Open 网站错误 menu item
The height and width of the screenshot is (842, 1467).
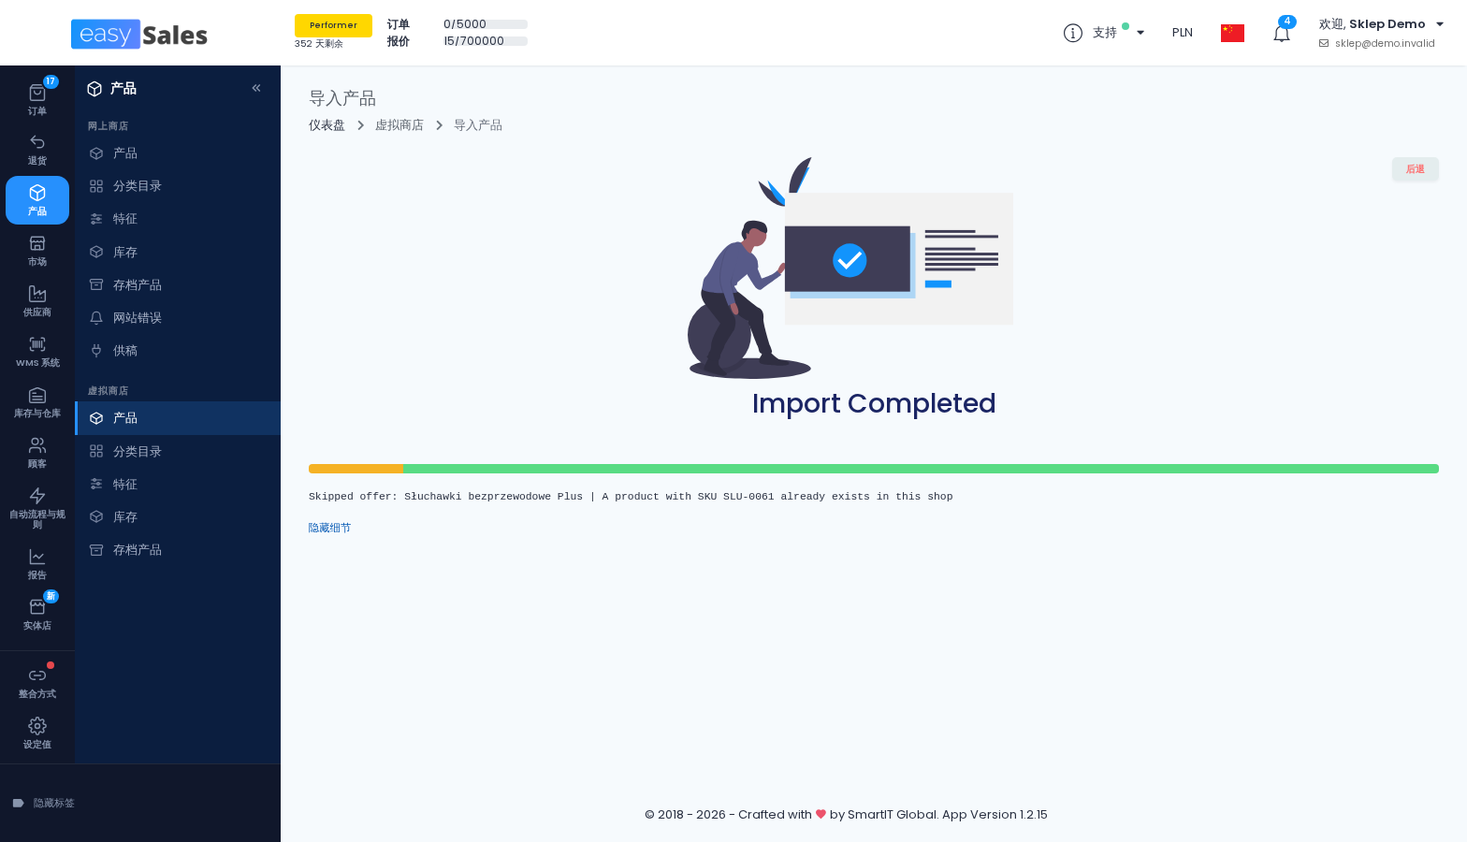[x=178, y=318]
